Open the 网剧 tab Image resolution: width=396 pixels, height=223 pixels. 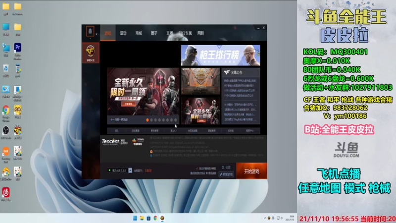pos(200,33)
